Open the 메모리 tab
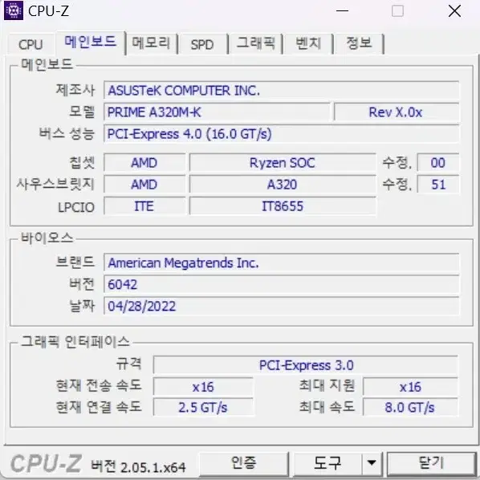480x480 pixels. 151,43
